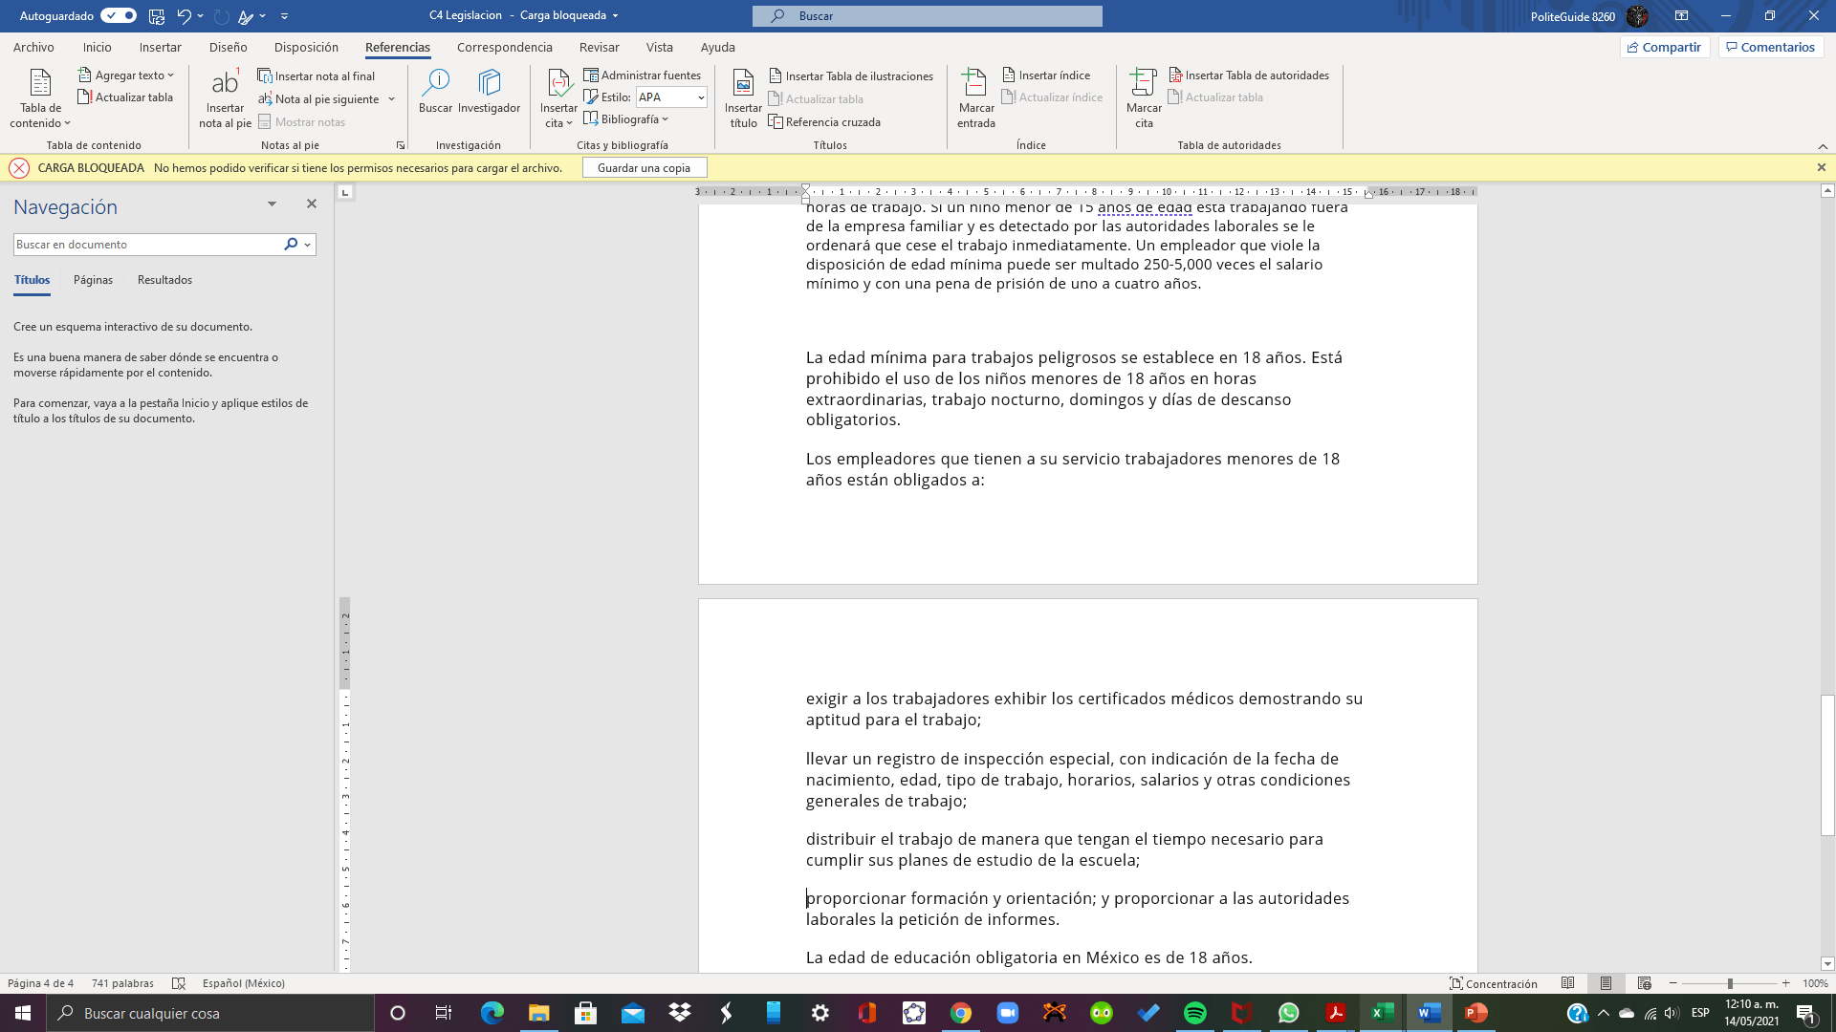This screenshot has height=1032, width=1836.
Task: Click Insertar nota al final
Action: pos(317,76)
